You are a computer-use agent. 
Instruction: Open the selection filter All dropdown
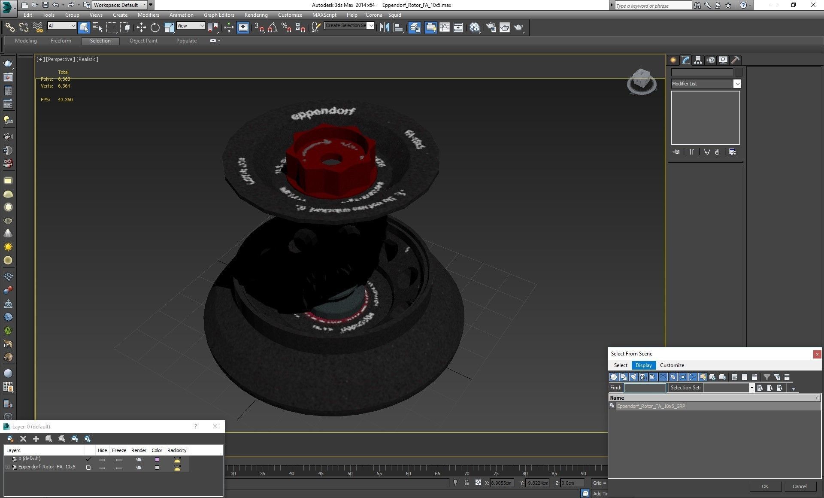pyautogui.click(x=62, y=26)
